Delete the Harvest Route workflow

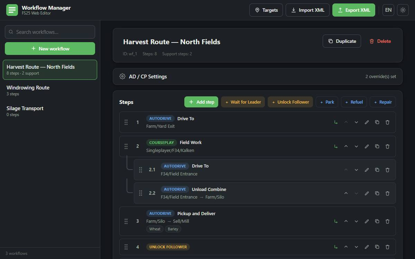click(x=380, y=41)
